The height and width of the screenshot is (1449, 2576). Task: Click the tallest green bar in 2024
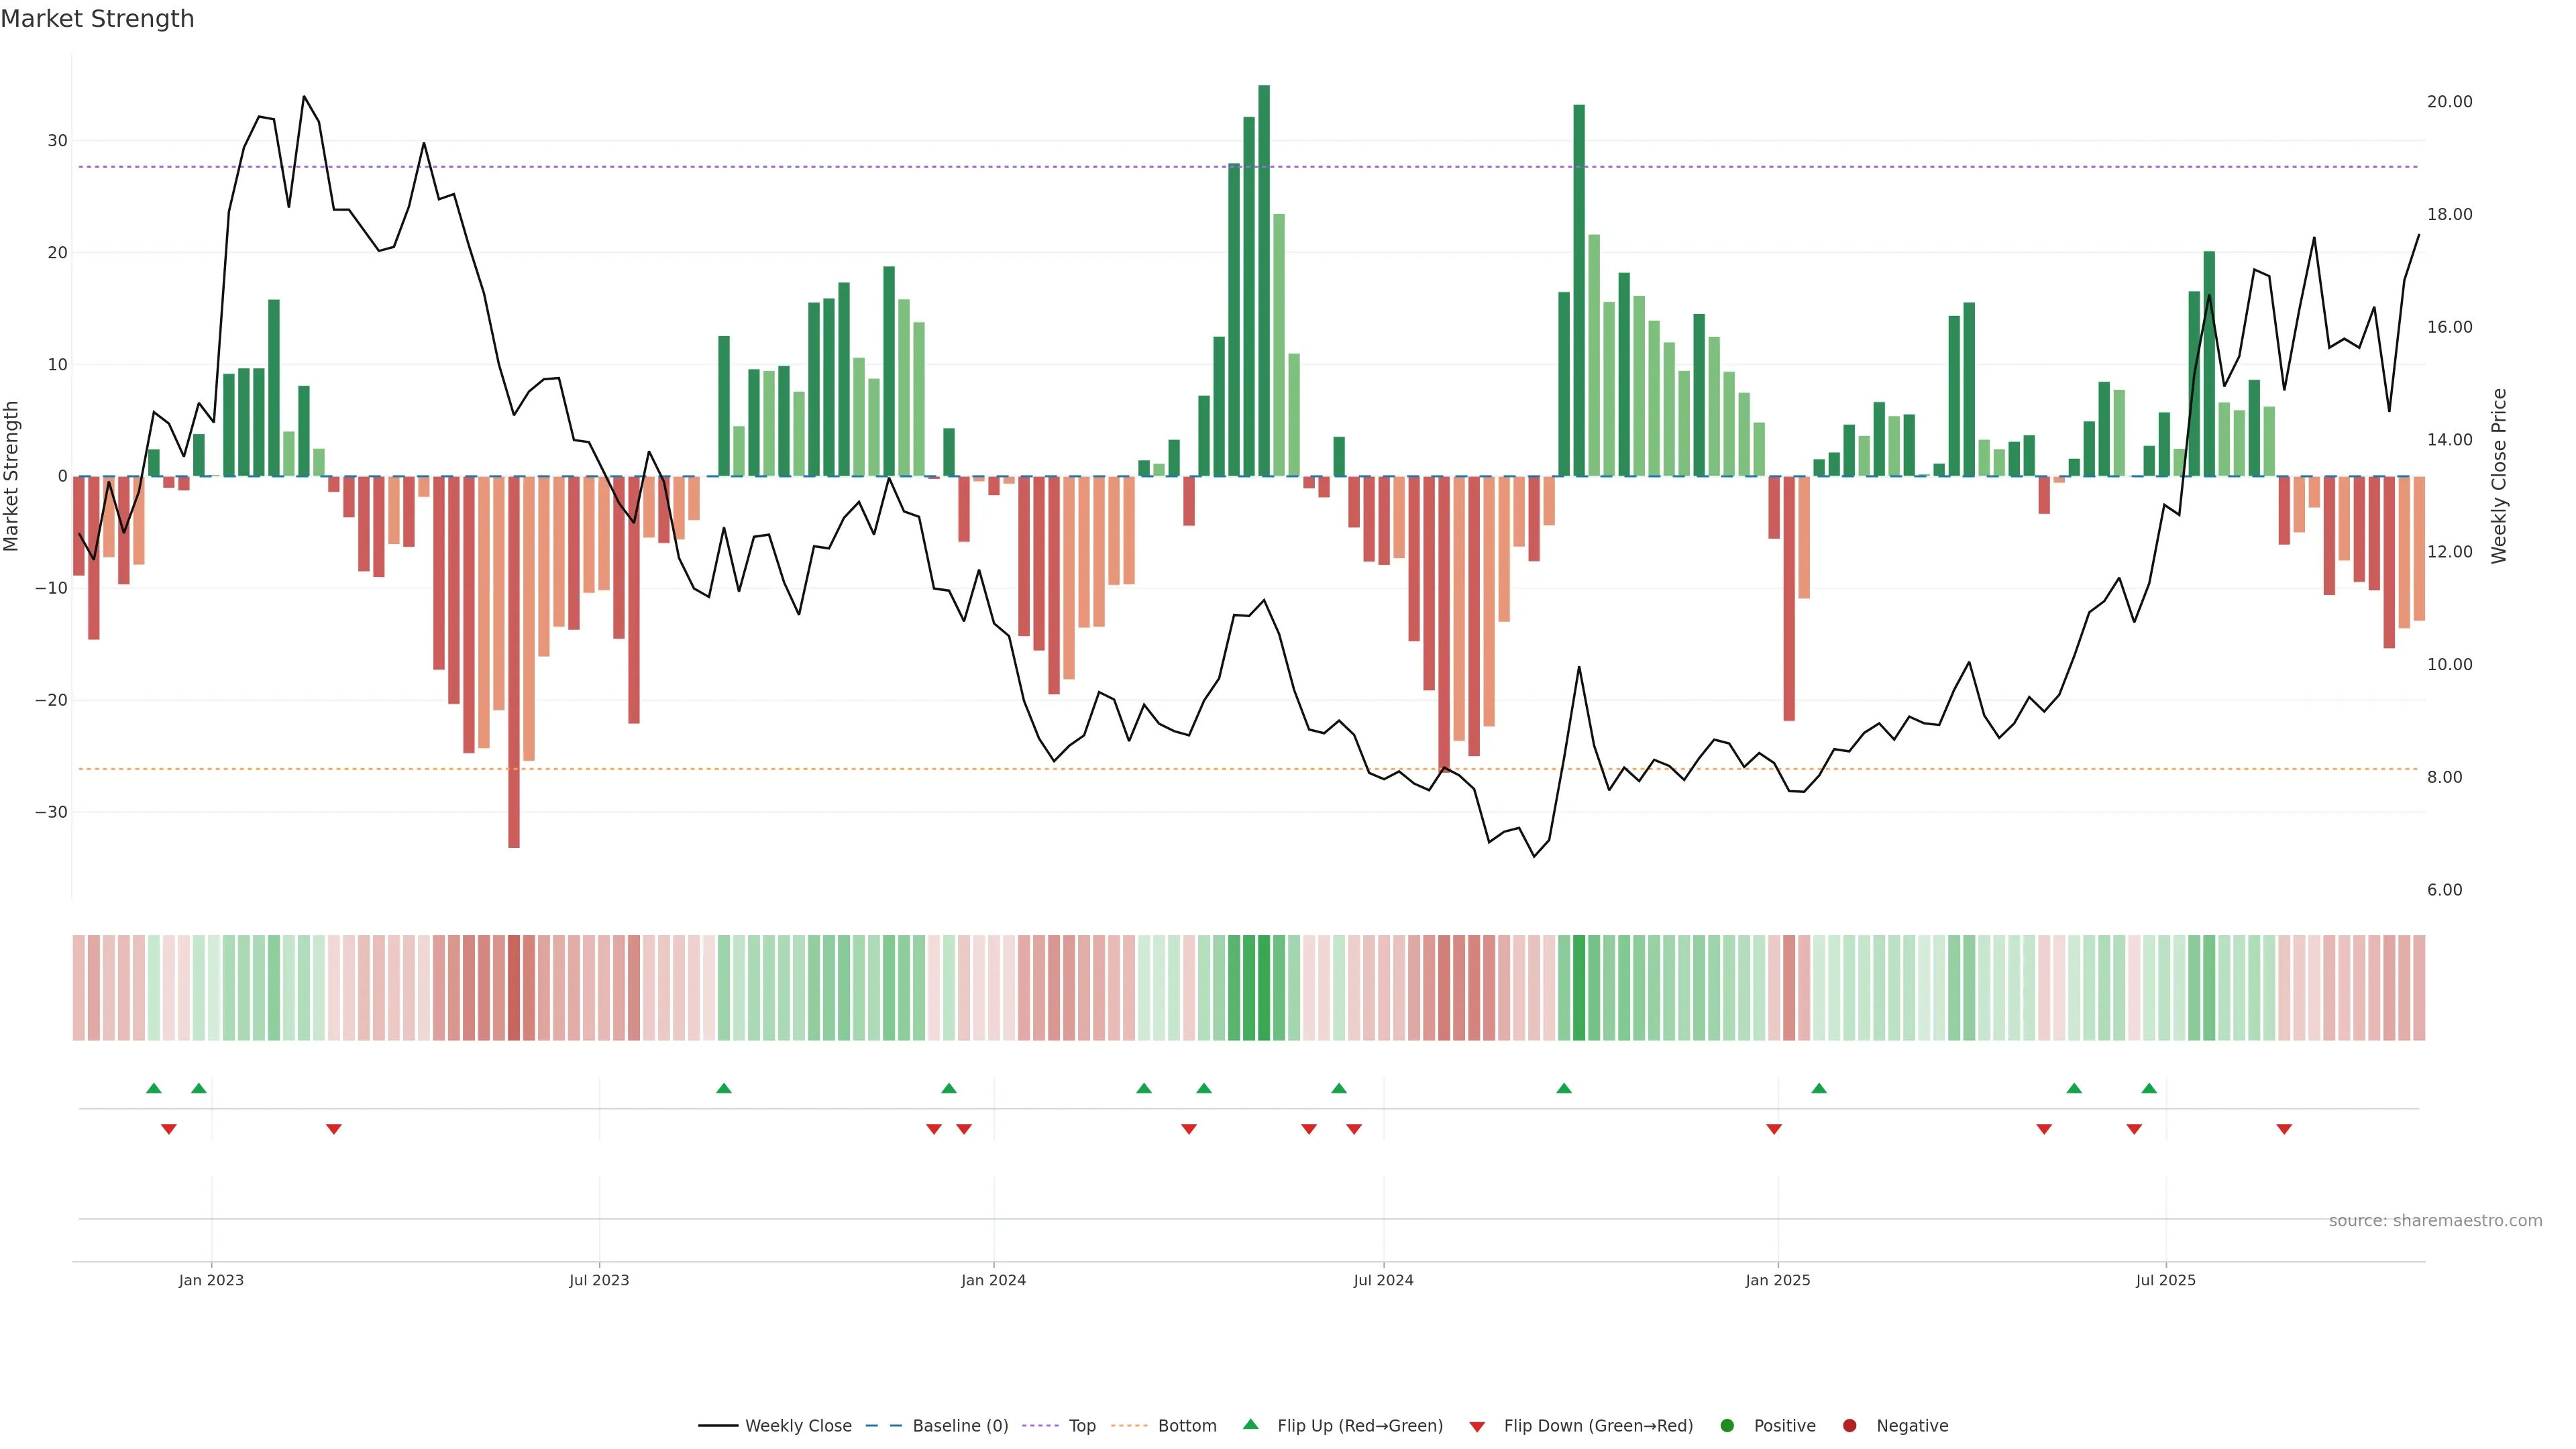(1264, 280)
